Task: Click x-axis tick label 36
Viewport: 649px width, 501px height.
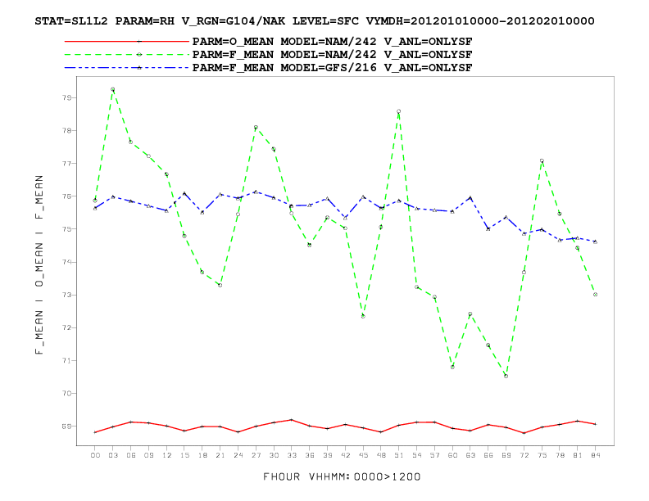Action: [310, 455]
